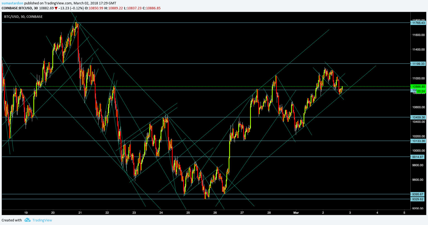The height and width of the screenshot is (225, 428).
Task: Click the 9200.00 price axis tick
Action: [418, 209]
